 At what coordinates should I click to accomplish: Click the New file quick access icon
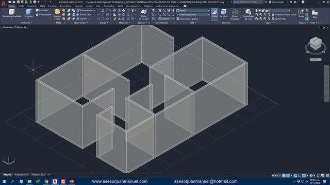pyautogui.click(x=10, y=2)
